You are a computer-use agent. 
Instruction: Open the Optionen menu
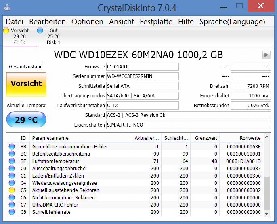click(x=87, y=22)
